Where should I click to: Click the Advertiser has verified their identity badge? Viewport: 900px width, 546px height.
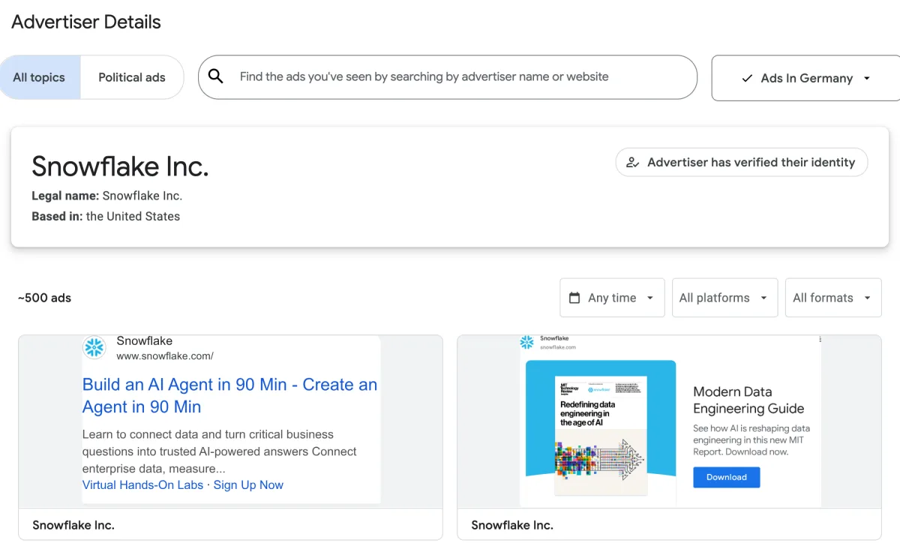(742, 162)
